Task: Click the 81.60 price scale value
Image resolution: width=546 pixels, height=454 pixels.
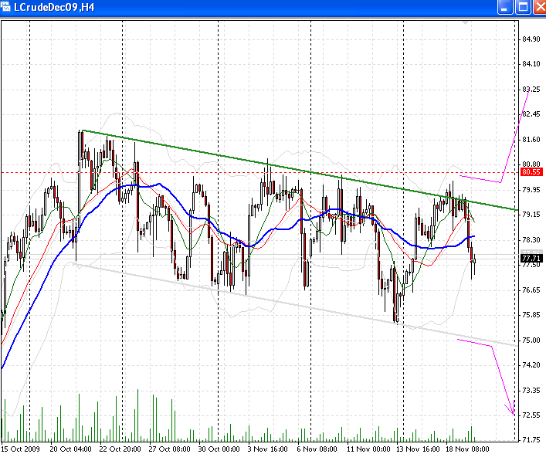Action: click(x=531, y=140)
